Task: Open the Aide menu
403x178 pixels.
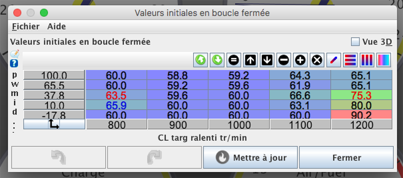Action: [56, 27]
